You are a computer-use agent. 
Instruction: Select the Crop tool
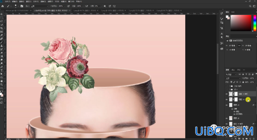[1, 28]
